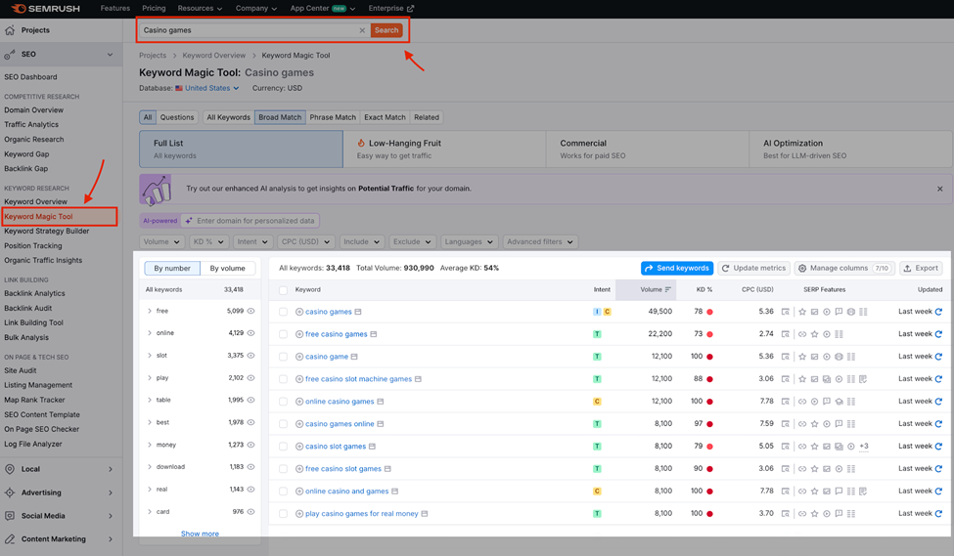Click the Advertising target icon

pyautogui.click(x=10, y=492)
